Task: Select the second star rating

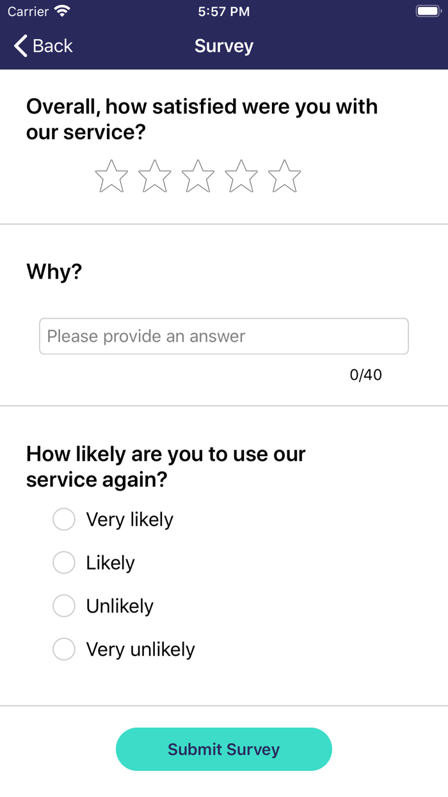Action: 155,177
